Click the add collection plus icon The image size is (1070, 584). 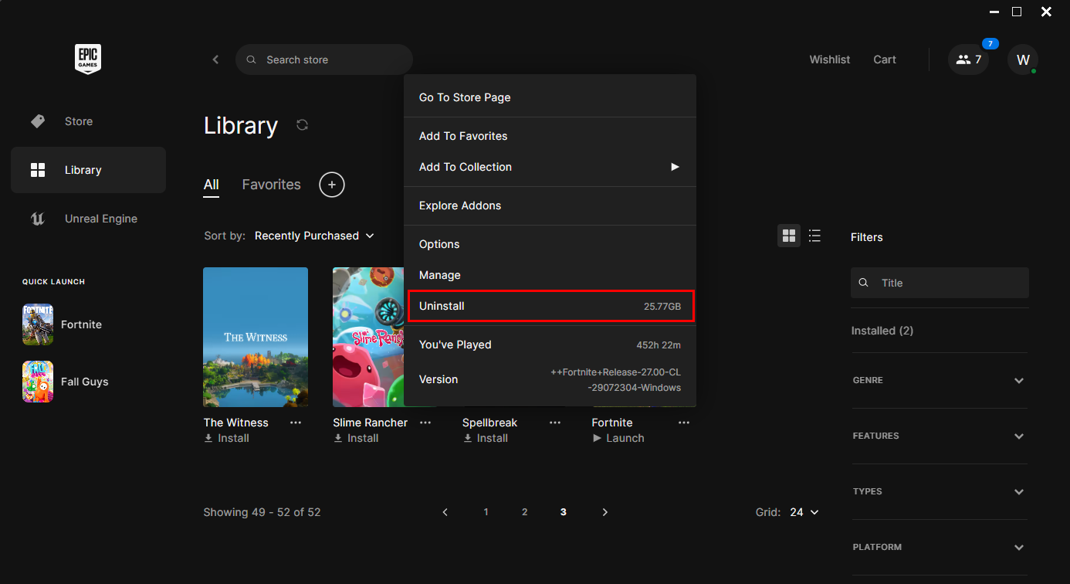332,185
